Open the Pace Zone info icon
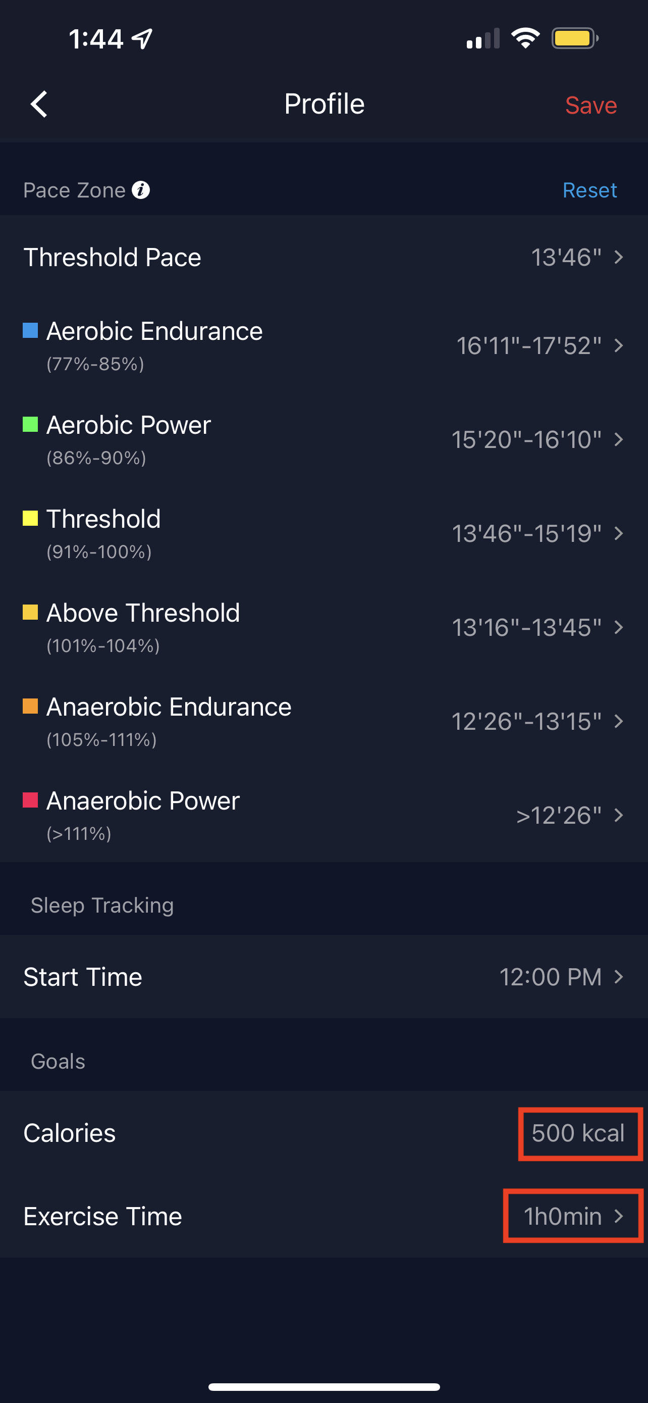Image resolution: width=648 pixels, height=1403 pixels. (141, 190)
